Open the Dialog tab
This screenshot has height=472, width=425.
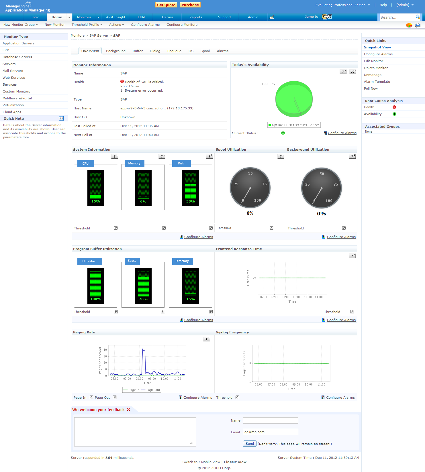[x=155, y=51]
